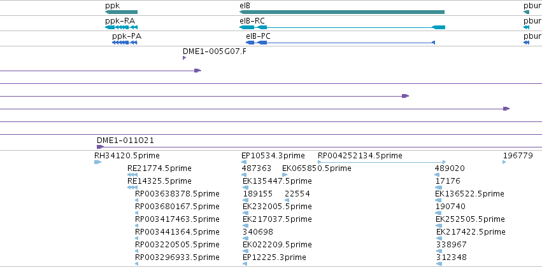Select the elB-PC protein feature

(x=340, y=43)
